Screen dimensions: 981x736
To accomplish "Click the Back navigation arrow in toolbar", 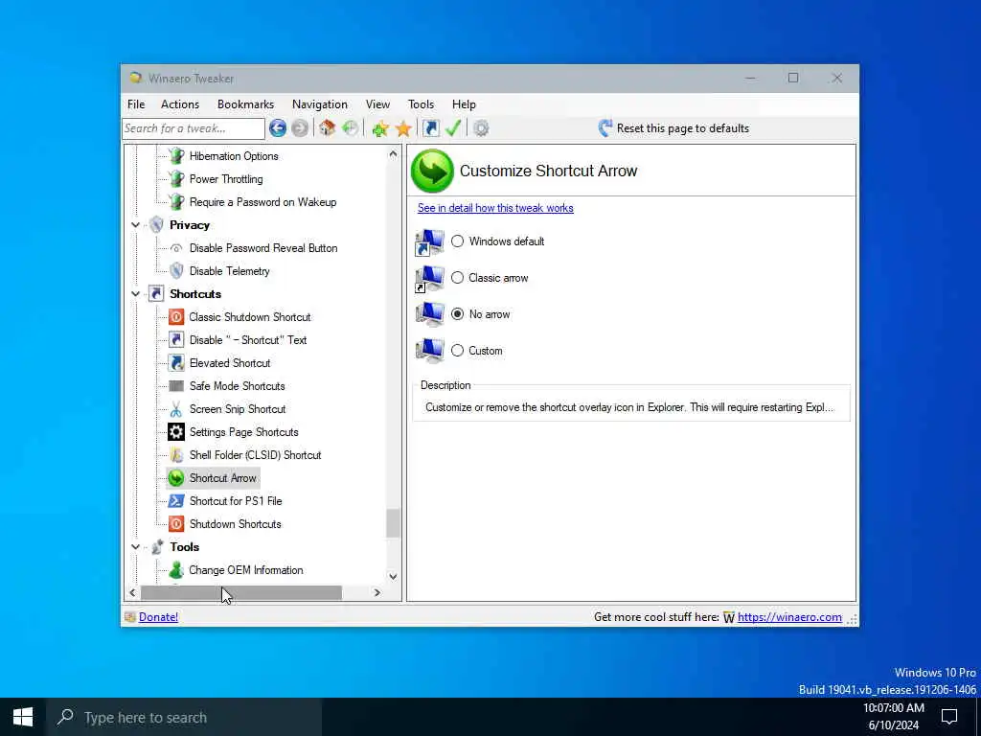I will [278, 128].
